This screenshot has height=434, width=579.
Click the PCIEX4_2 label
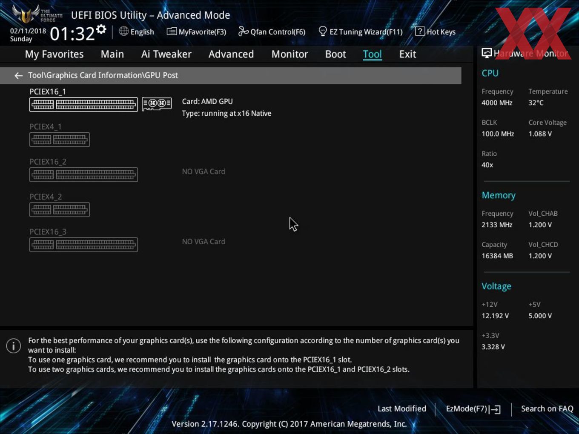(46, 197)
